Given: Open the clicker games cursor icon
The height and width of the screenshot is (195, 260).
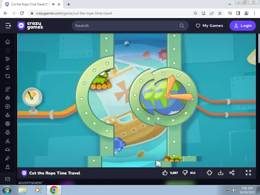Looking at the screenshot, I should click(x=8, y=158).
